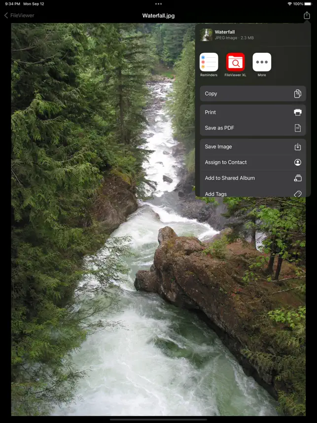
Task: Click the contact person icon
Action: (x=298, y=162)
